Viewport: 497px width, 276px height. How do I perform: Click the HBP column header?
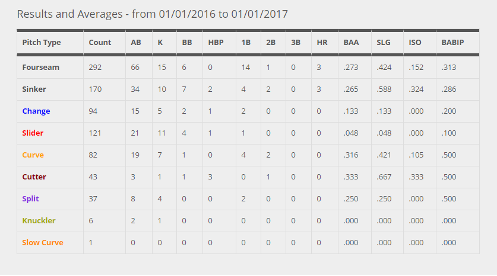tap(216, 43)
